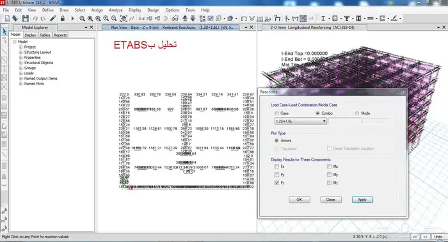This screenshot has height=242, width=448.
Task: Click the Undo arrow icon
Action: coord(35,19)
